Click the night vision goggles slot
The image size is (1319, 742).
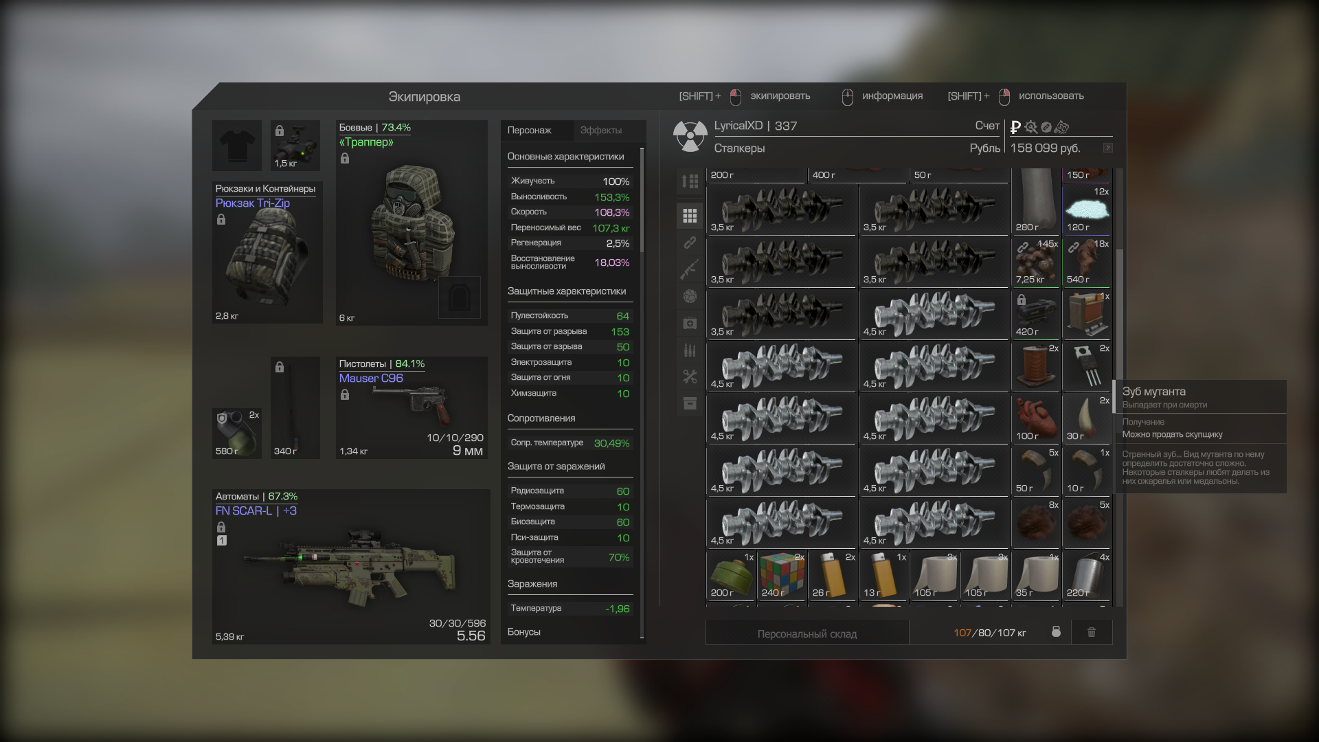[x=295, y=146]
